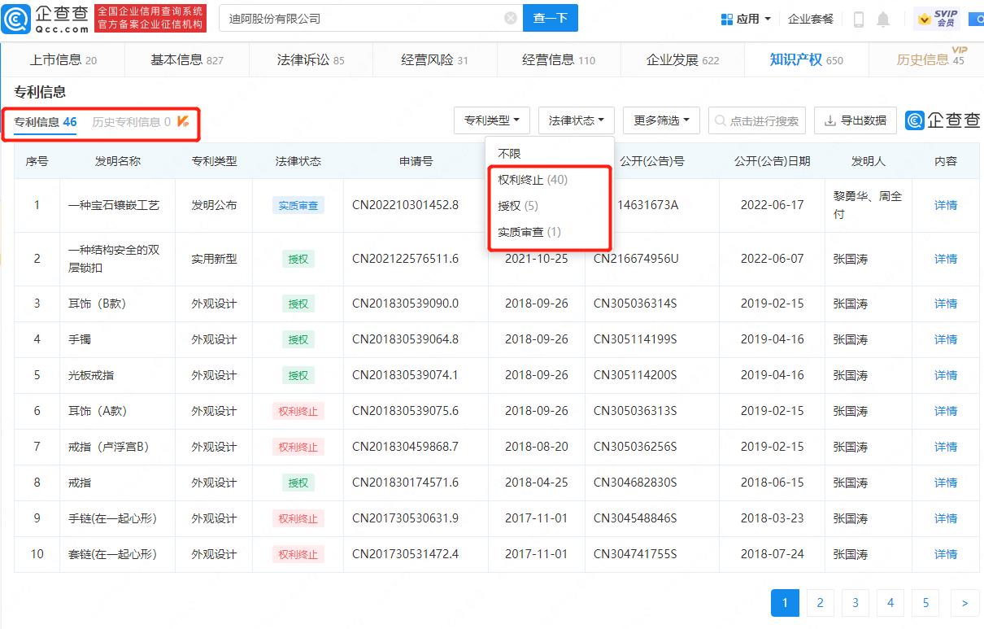This screenshot has width=984, height=629.
Task: Open the 企业套餐 link
Action: point(811,19)
